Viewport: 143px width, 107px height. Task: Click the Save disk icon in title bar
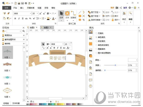pos(22,3)
